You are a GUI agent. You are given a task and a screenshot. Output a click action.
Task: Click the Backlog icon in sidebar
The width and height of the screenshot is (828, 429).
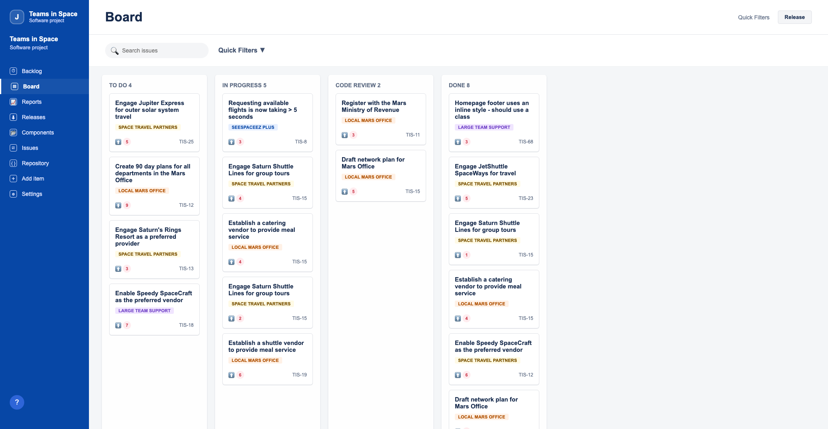point(13,71)
